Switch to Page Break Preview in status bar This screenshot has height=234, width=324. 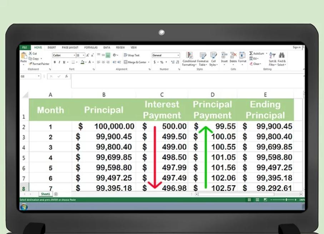click(265, 200)
